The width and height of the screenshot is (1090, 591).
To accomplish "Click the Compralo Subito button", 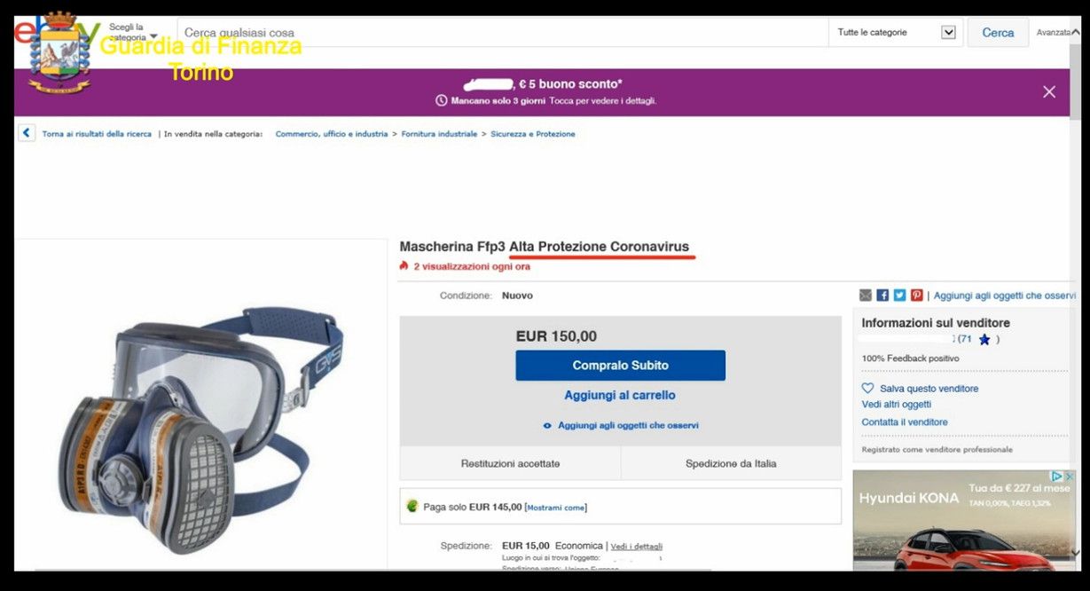I will [620, 366].
